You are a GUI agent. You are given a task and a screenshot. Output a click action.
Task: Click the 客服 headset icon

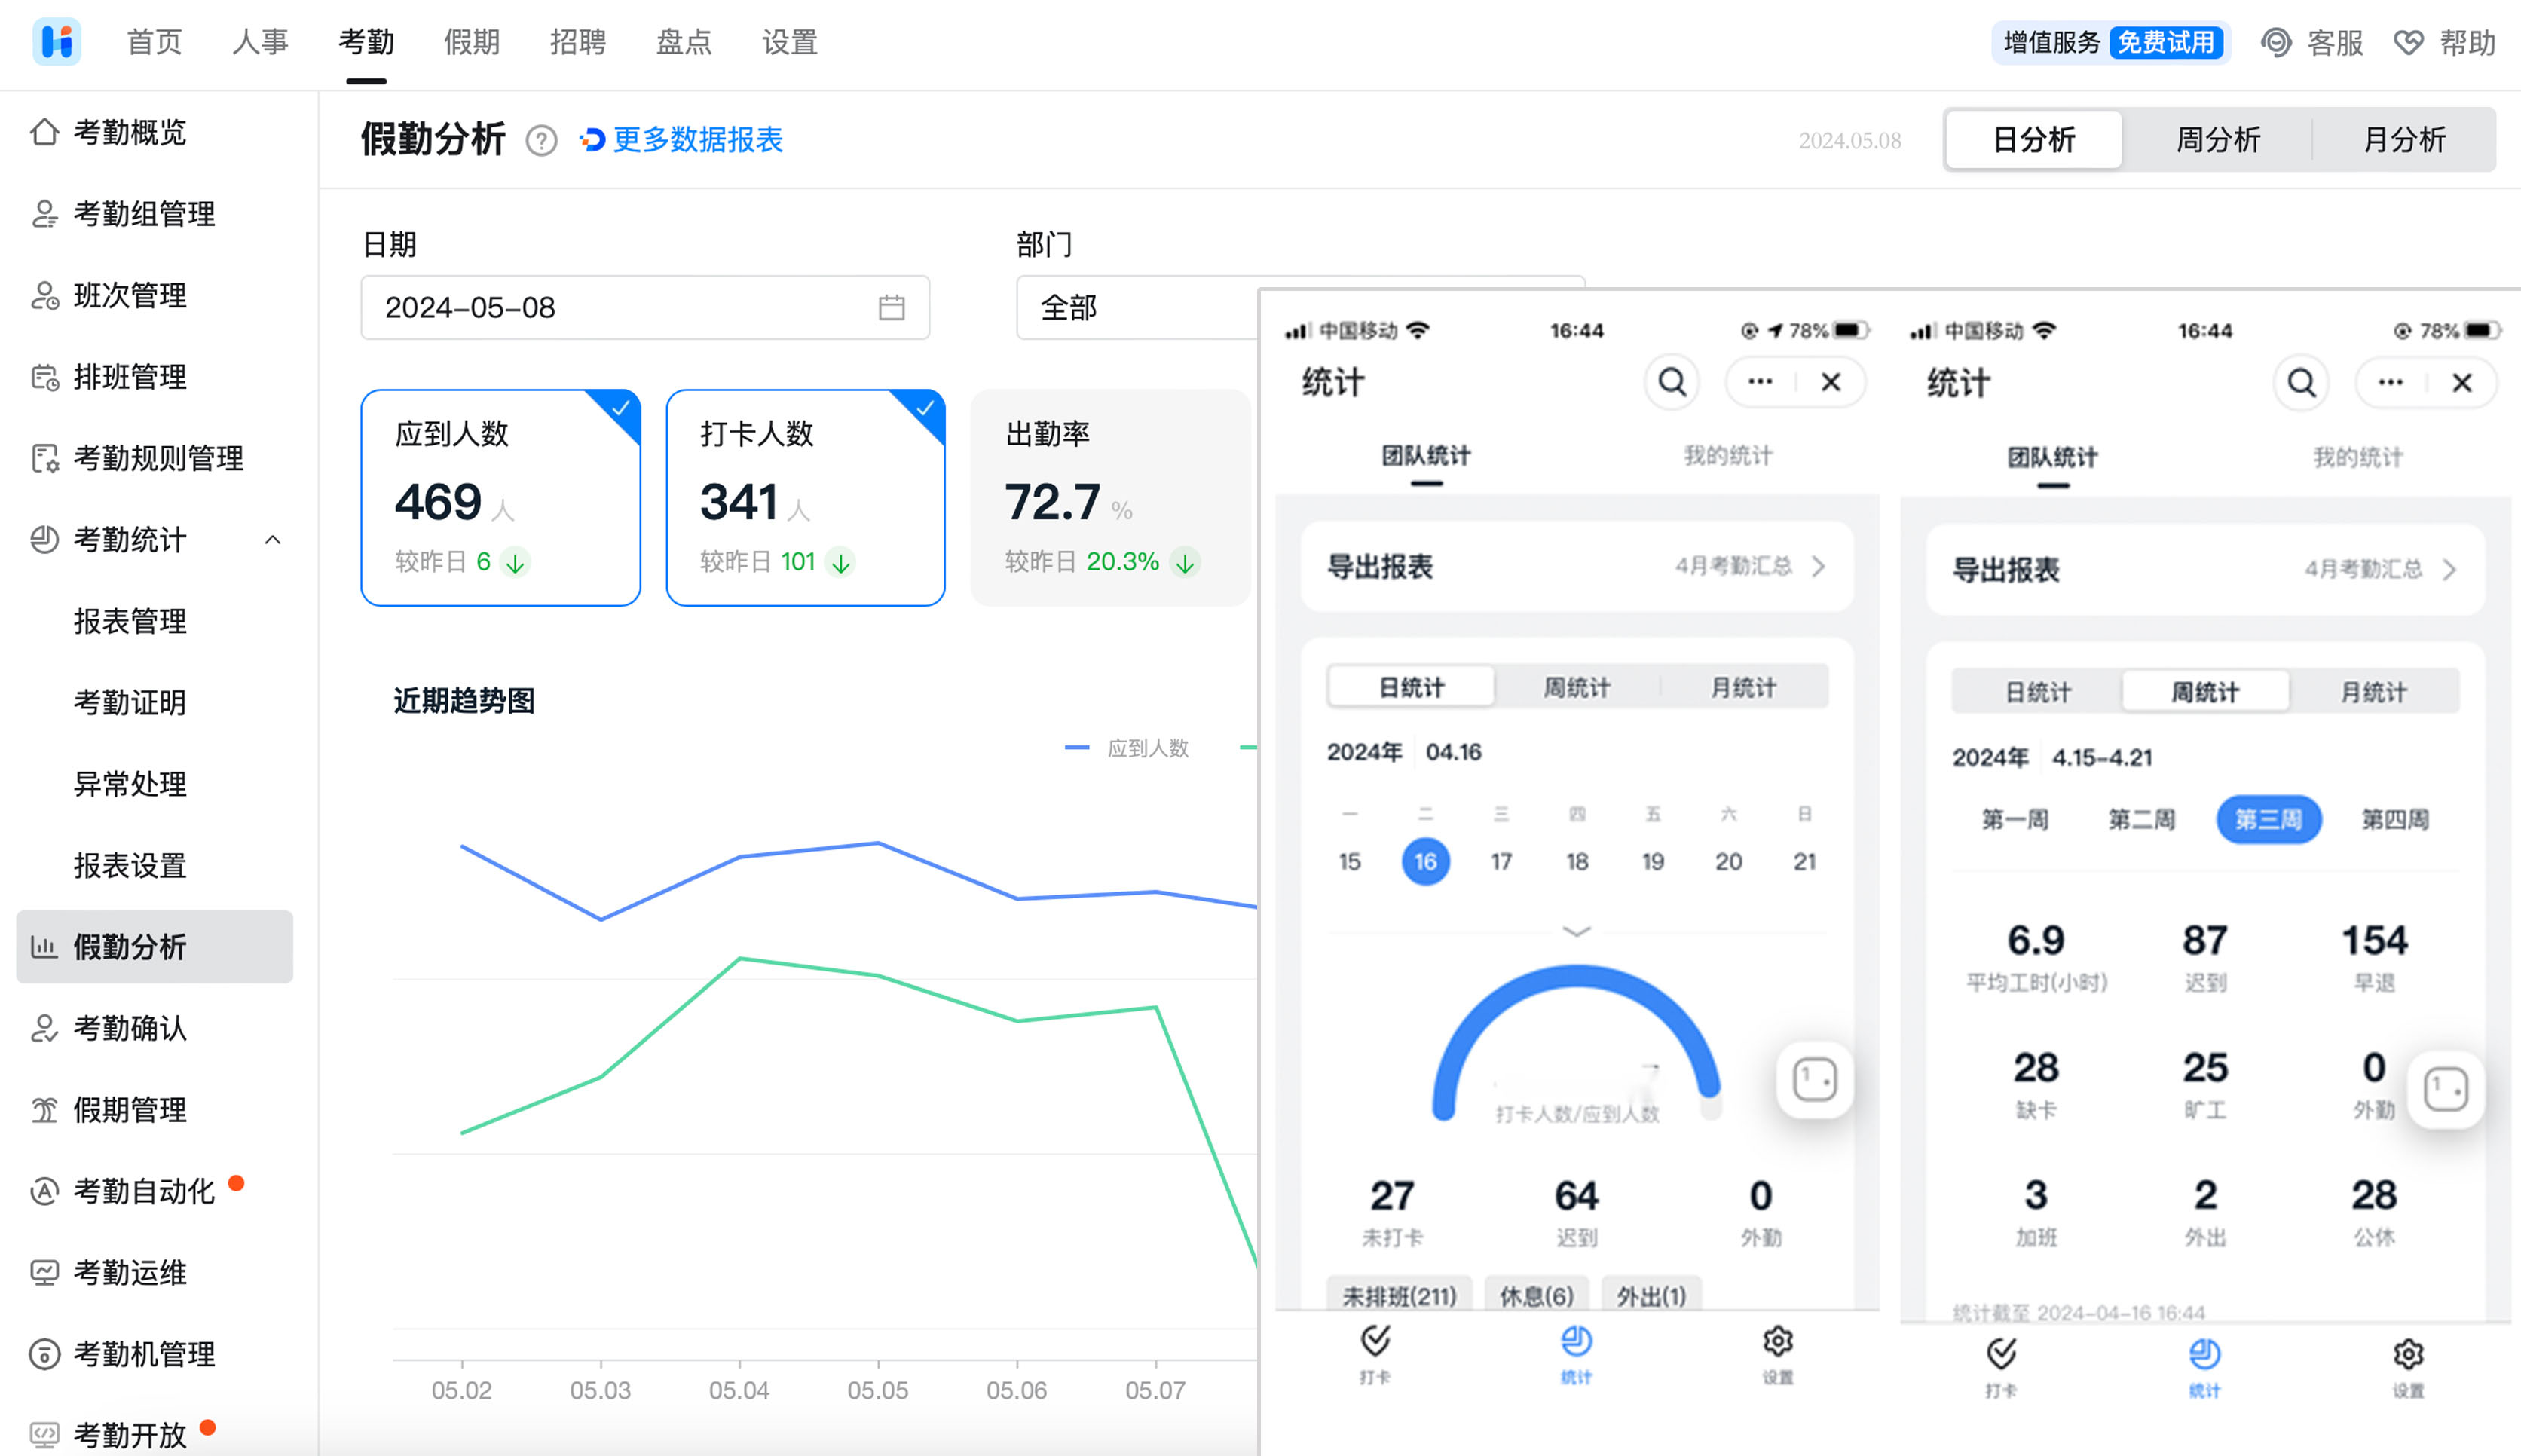pyautogui.click(x=2276, y=42)
